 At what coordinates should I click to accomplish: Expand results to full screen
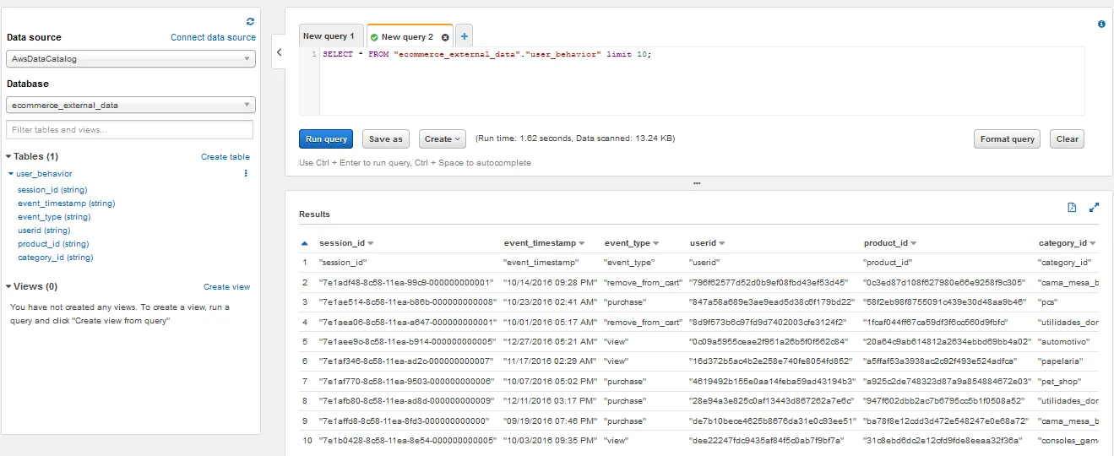[1095, 207]
